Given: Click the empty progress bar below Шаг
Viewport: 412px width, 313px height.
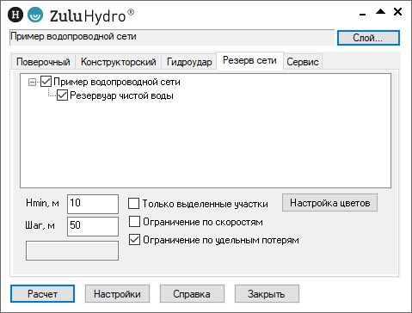Looking at the screenshot, I should tap(72, 250).
